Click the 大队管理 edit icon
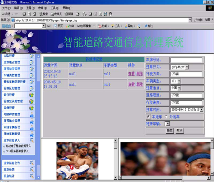Screen dimensions: 214x182 tap(32, 56)
